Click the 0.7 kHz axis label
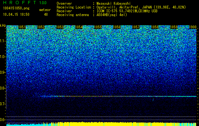This screenshot has height=126, width=199. pyautogui.click(x=3, y=104)
